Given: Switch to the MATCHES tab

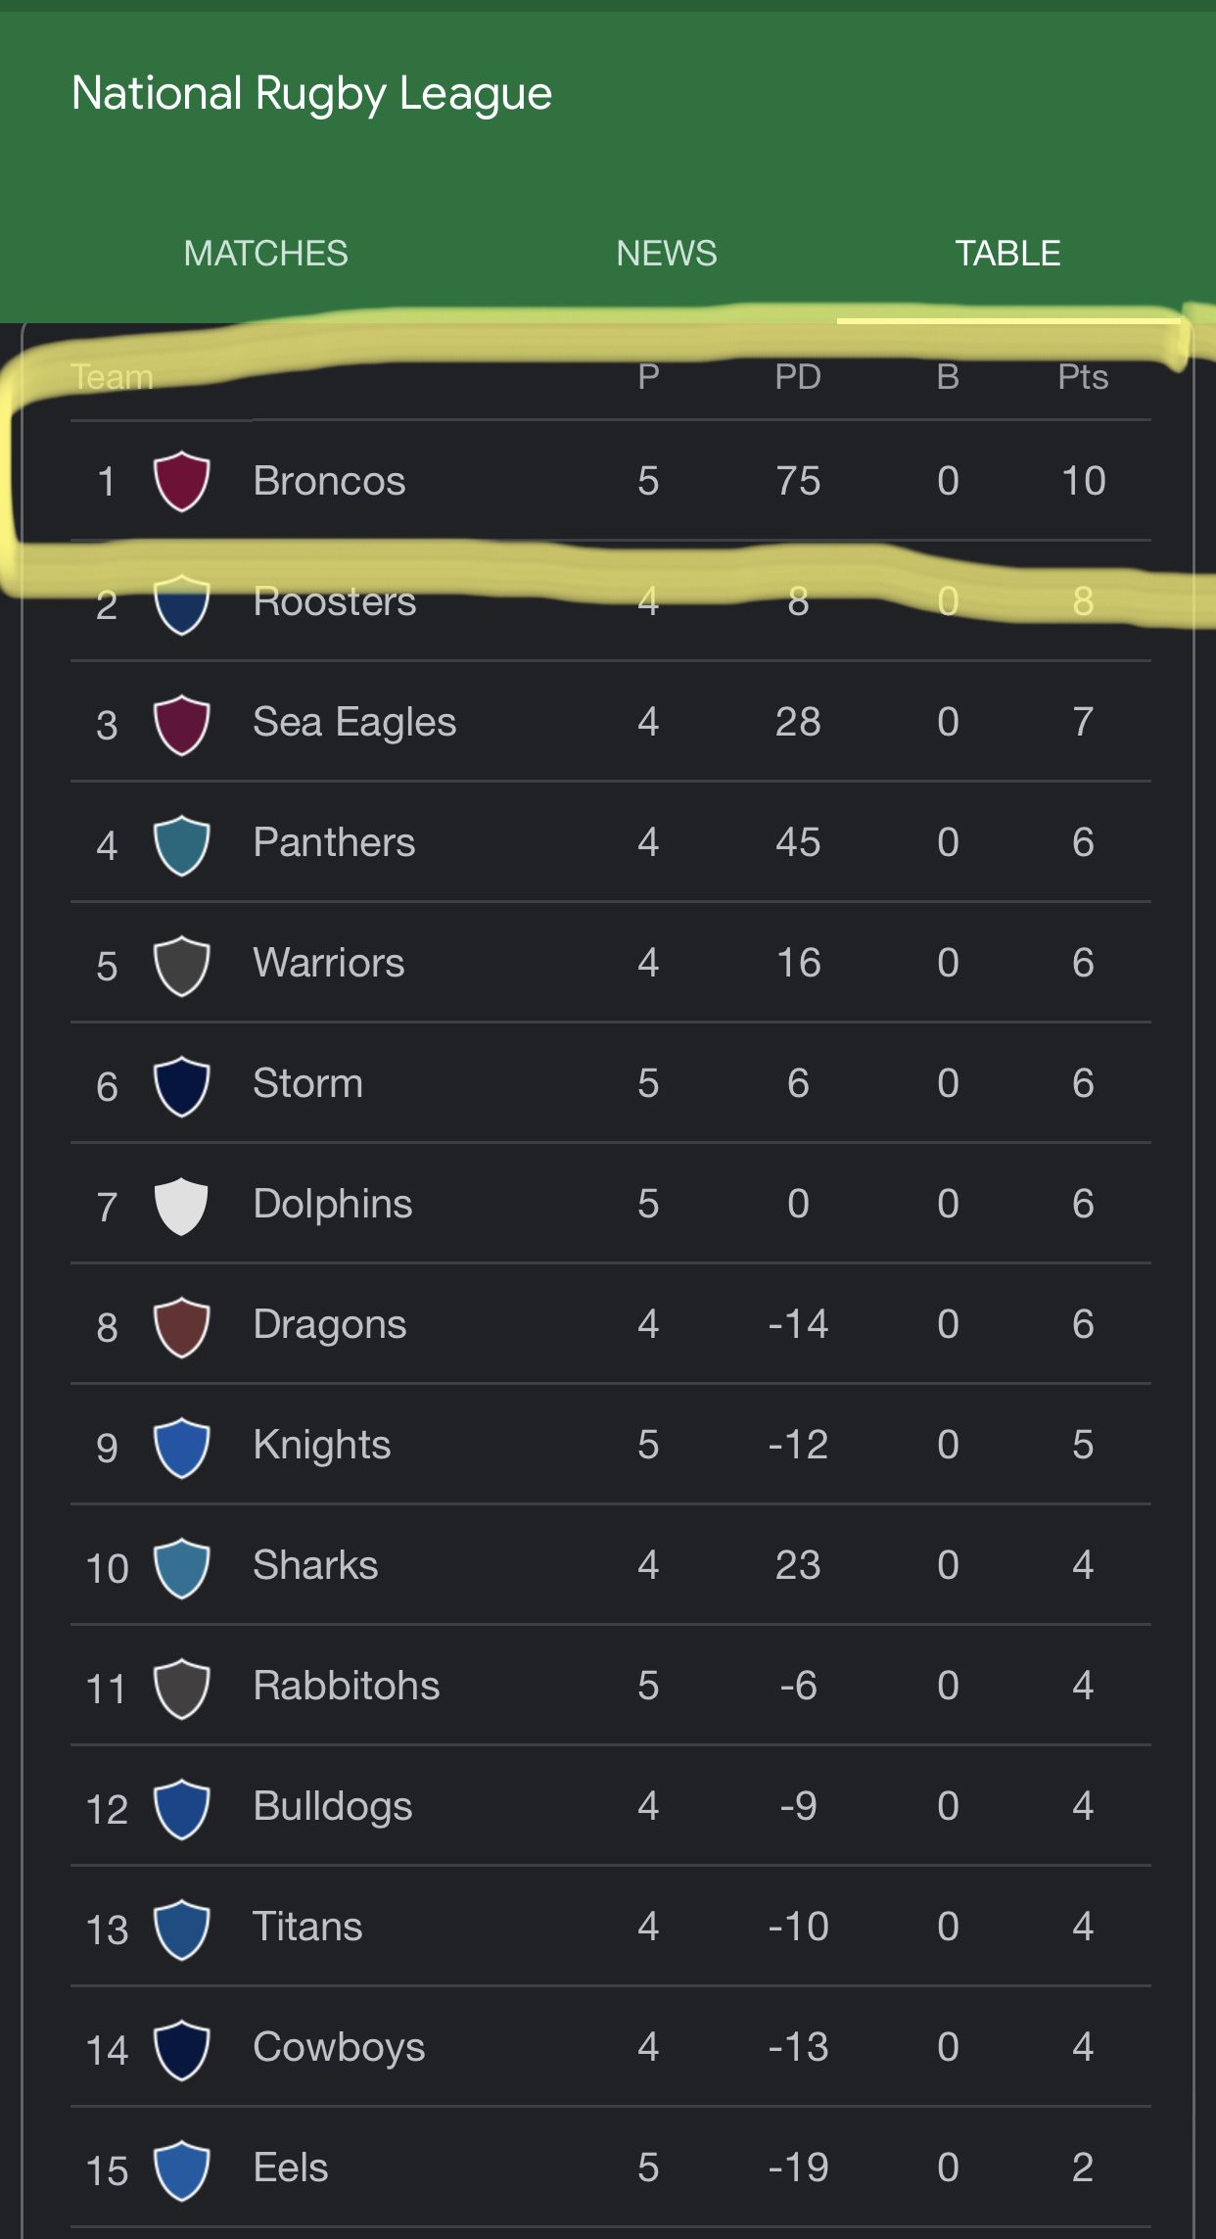Looking at the screenshot, I should pyautogui.click(x=265, y=254).
